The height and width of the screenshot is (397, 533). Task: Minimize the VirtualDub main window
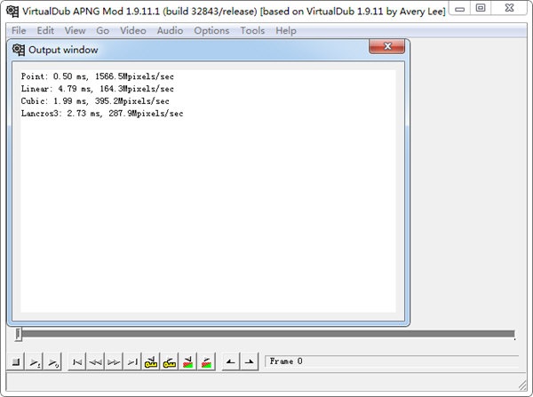coord(459,9)
